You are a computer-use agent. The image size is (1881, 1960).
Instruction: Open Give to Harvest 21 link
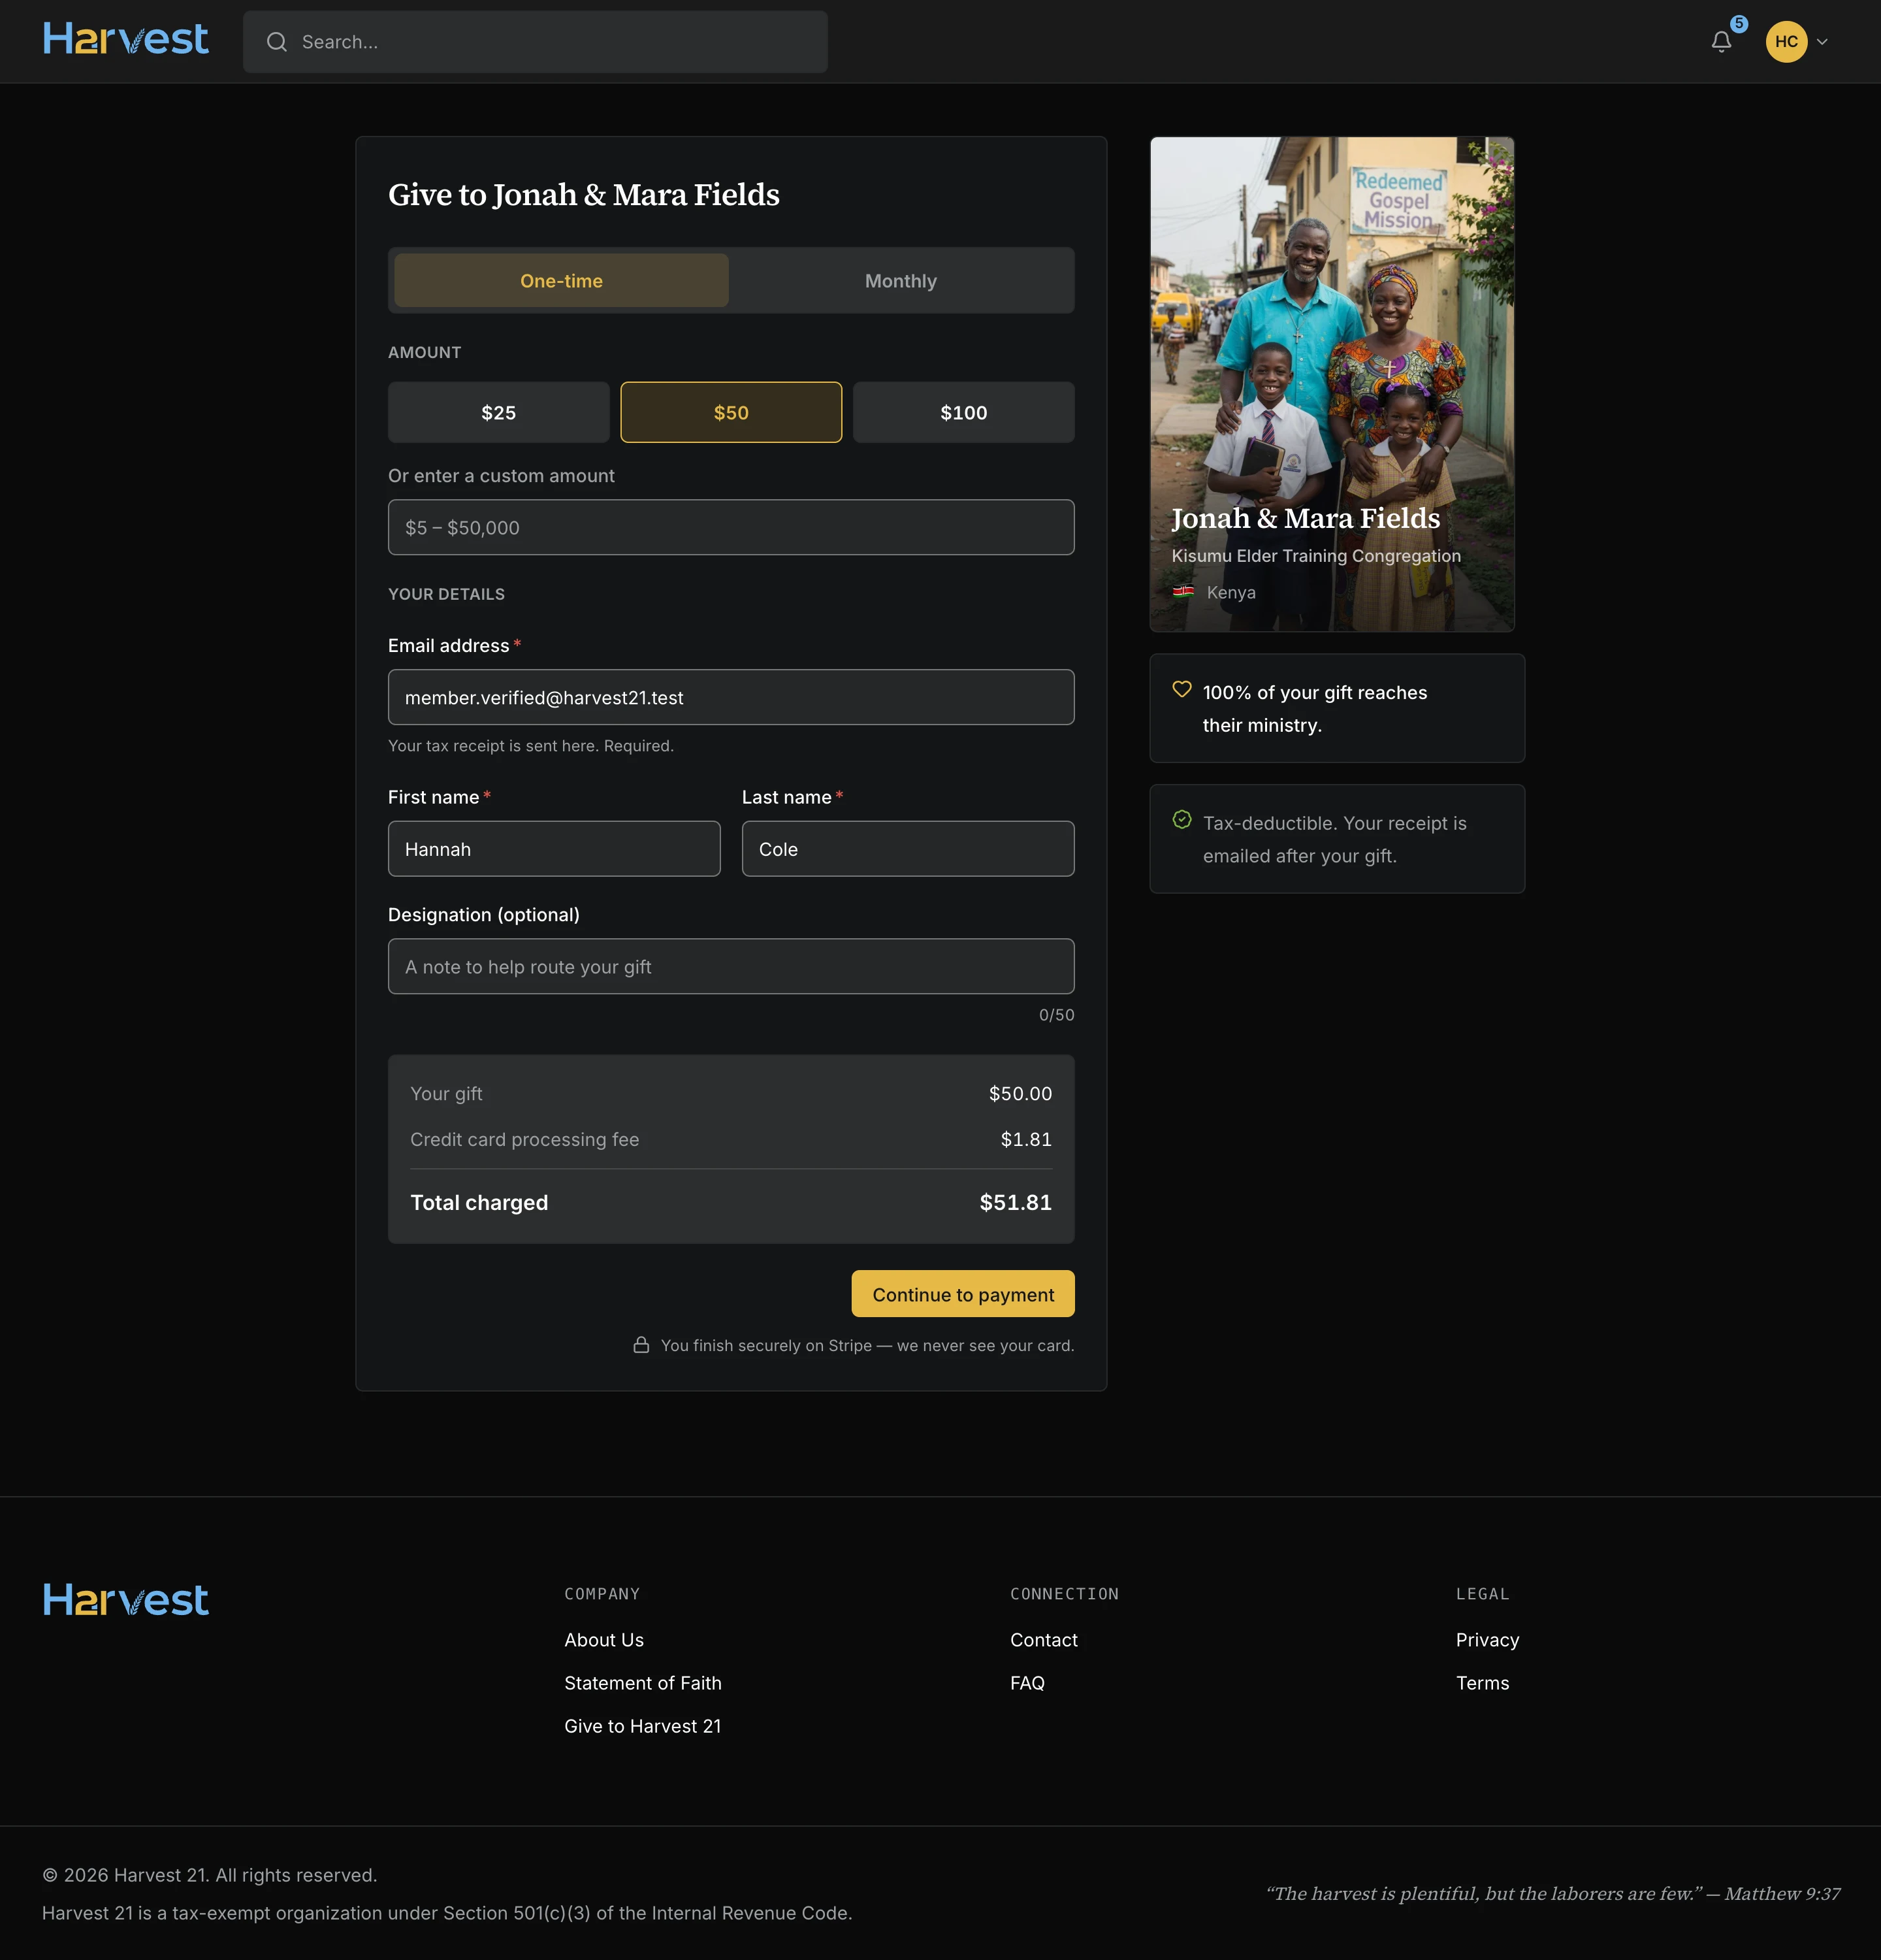(643, 1726)
